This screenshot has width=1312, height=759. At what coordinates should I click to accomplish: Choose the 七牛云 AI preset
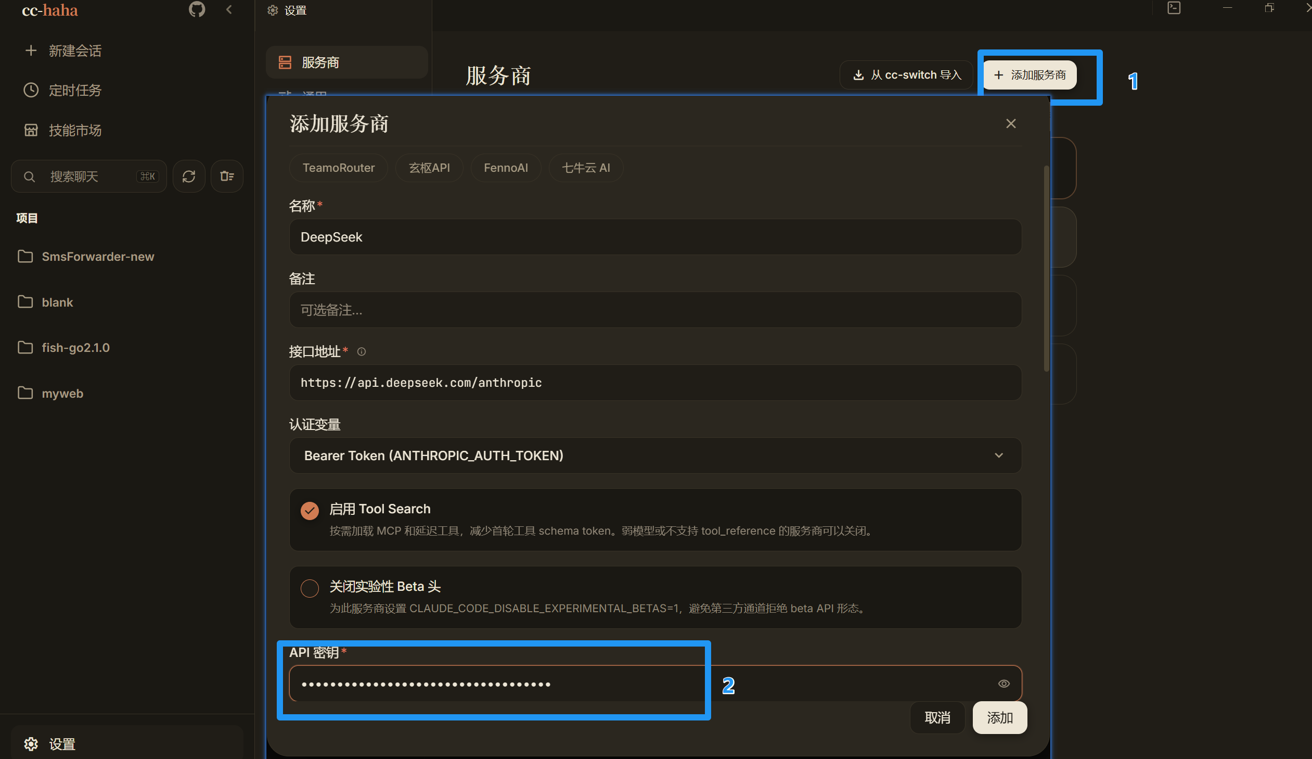point(586,168)
